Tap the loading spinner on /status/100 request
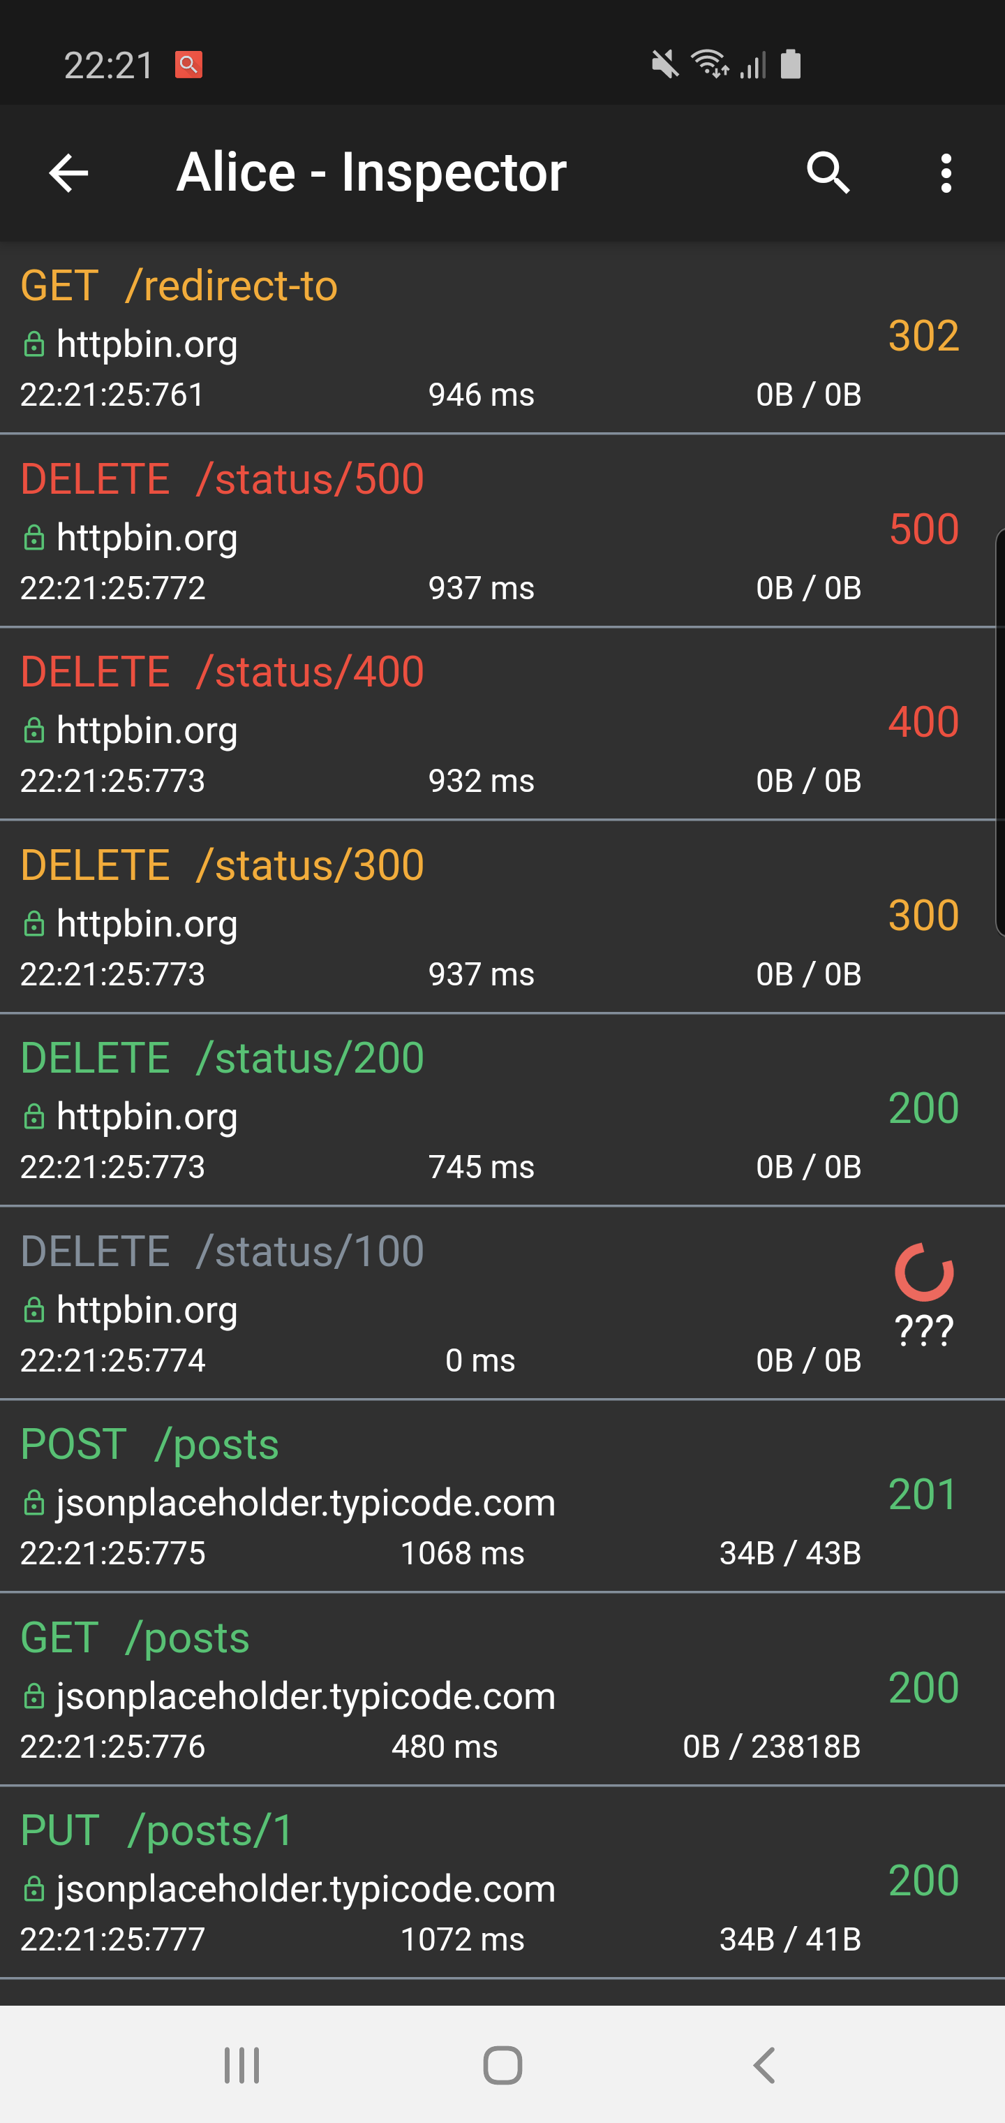The height and width of the screenshot is (2123, 1005). (x=923, y=1272)
